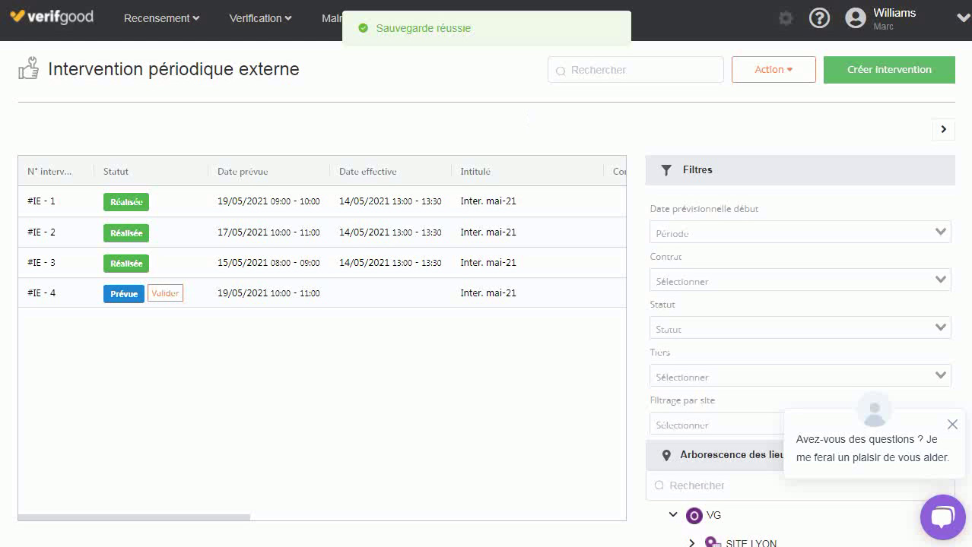Open the Verification menu
Image resolution: width=972 pixels, height=547 pixels.
[260, 18]
